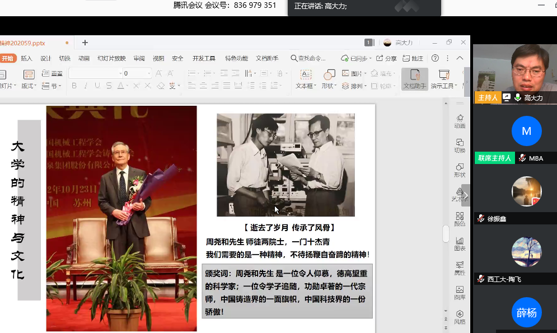557x333 pixels.
Task: Toggle underline text formatting
Action: point(97,86)
